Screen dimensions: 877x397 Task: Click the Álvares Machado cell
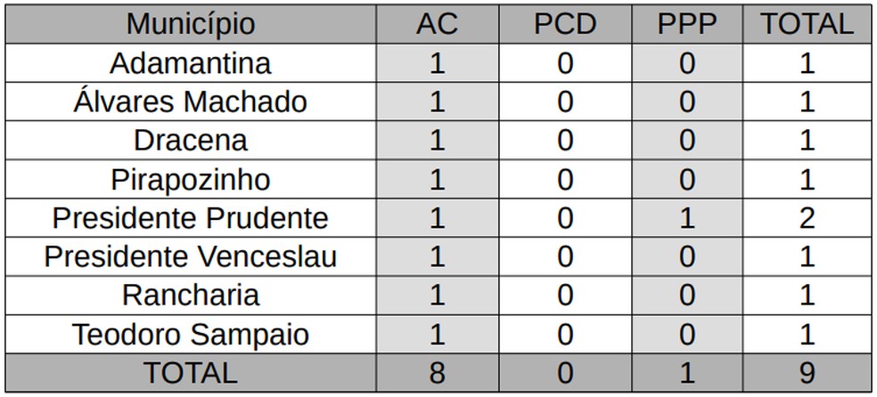coord(190,102)
